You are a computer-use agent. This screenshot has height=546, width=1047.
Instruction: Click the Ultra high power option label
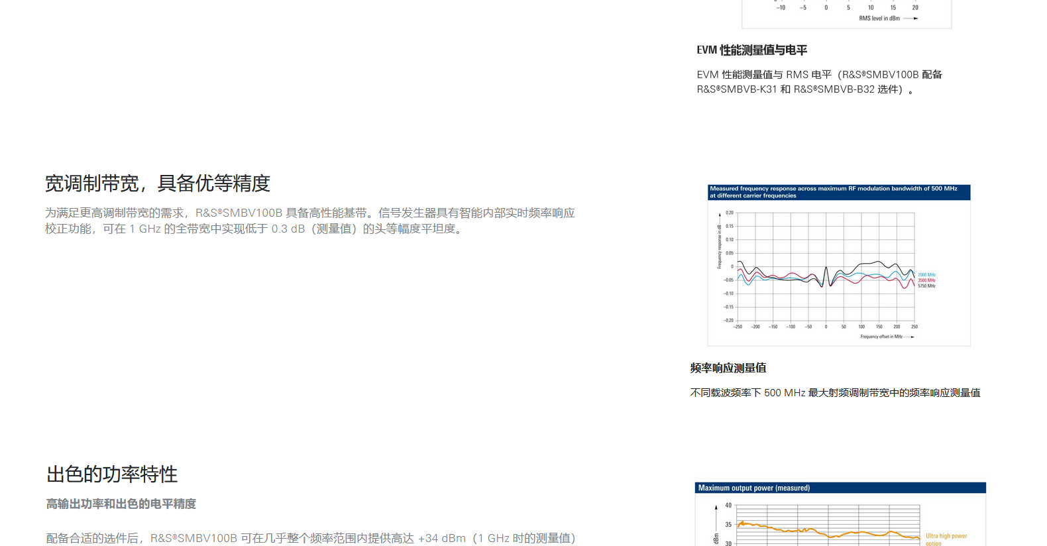(x=946, y=539)
